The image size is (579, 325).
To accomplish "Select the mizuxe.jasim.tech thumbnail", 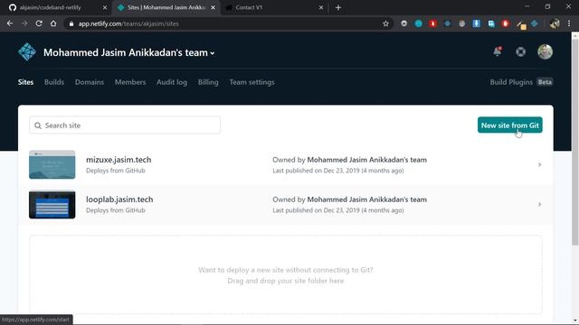I will pyautogui.click(x=52, y=164).
